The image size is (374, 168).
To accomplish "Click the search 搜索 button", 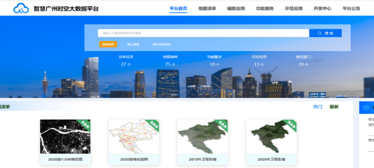I will coord(325,33).
